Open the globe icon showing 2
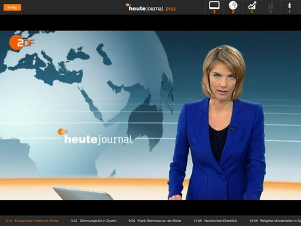The image size is (301, 226). click(x=233, y=8)
